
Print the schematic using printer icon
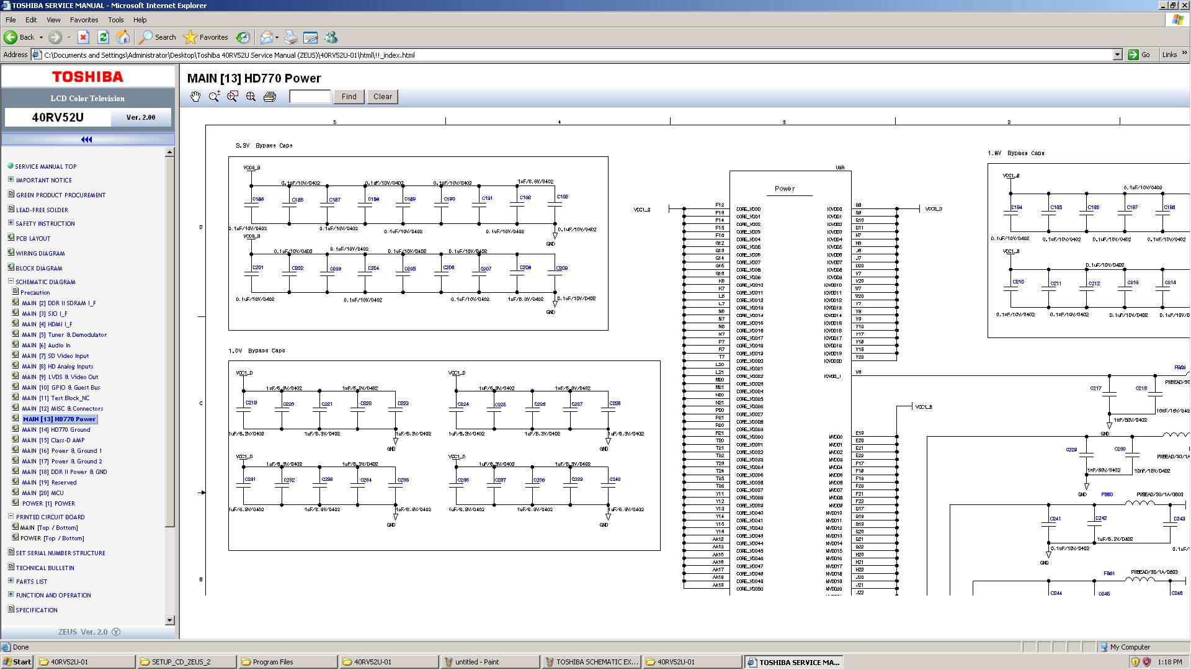click(x=270, y=97)
